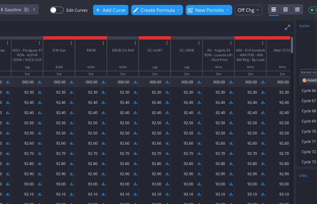Select Cycle 70 in the sidebar
317x204 pixels.
(x=308, y=131)
